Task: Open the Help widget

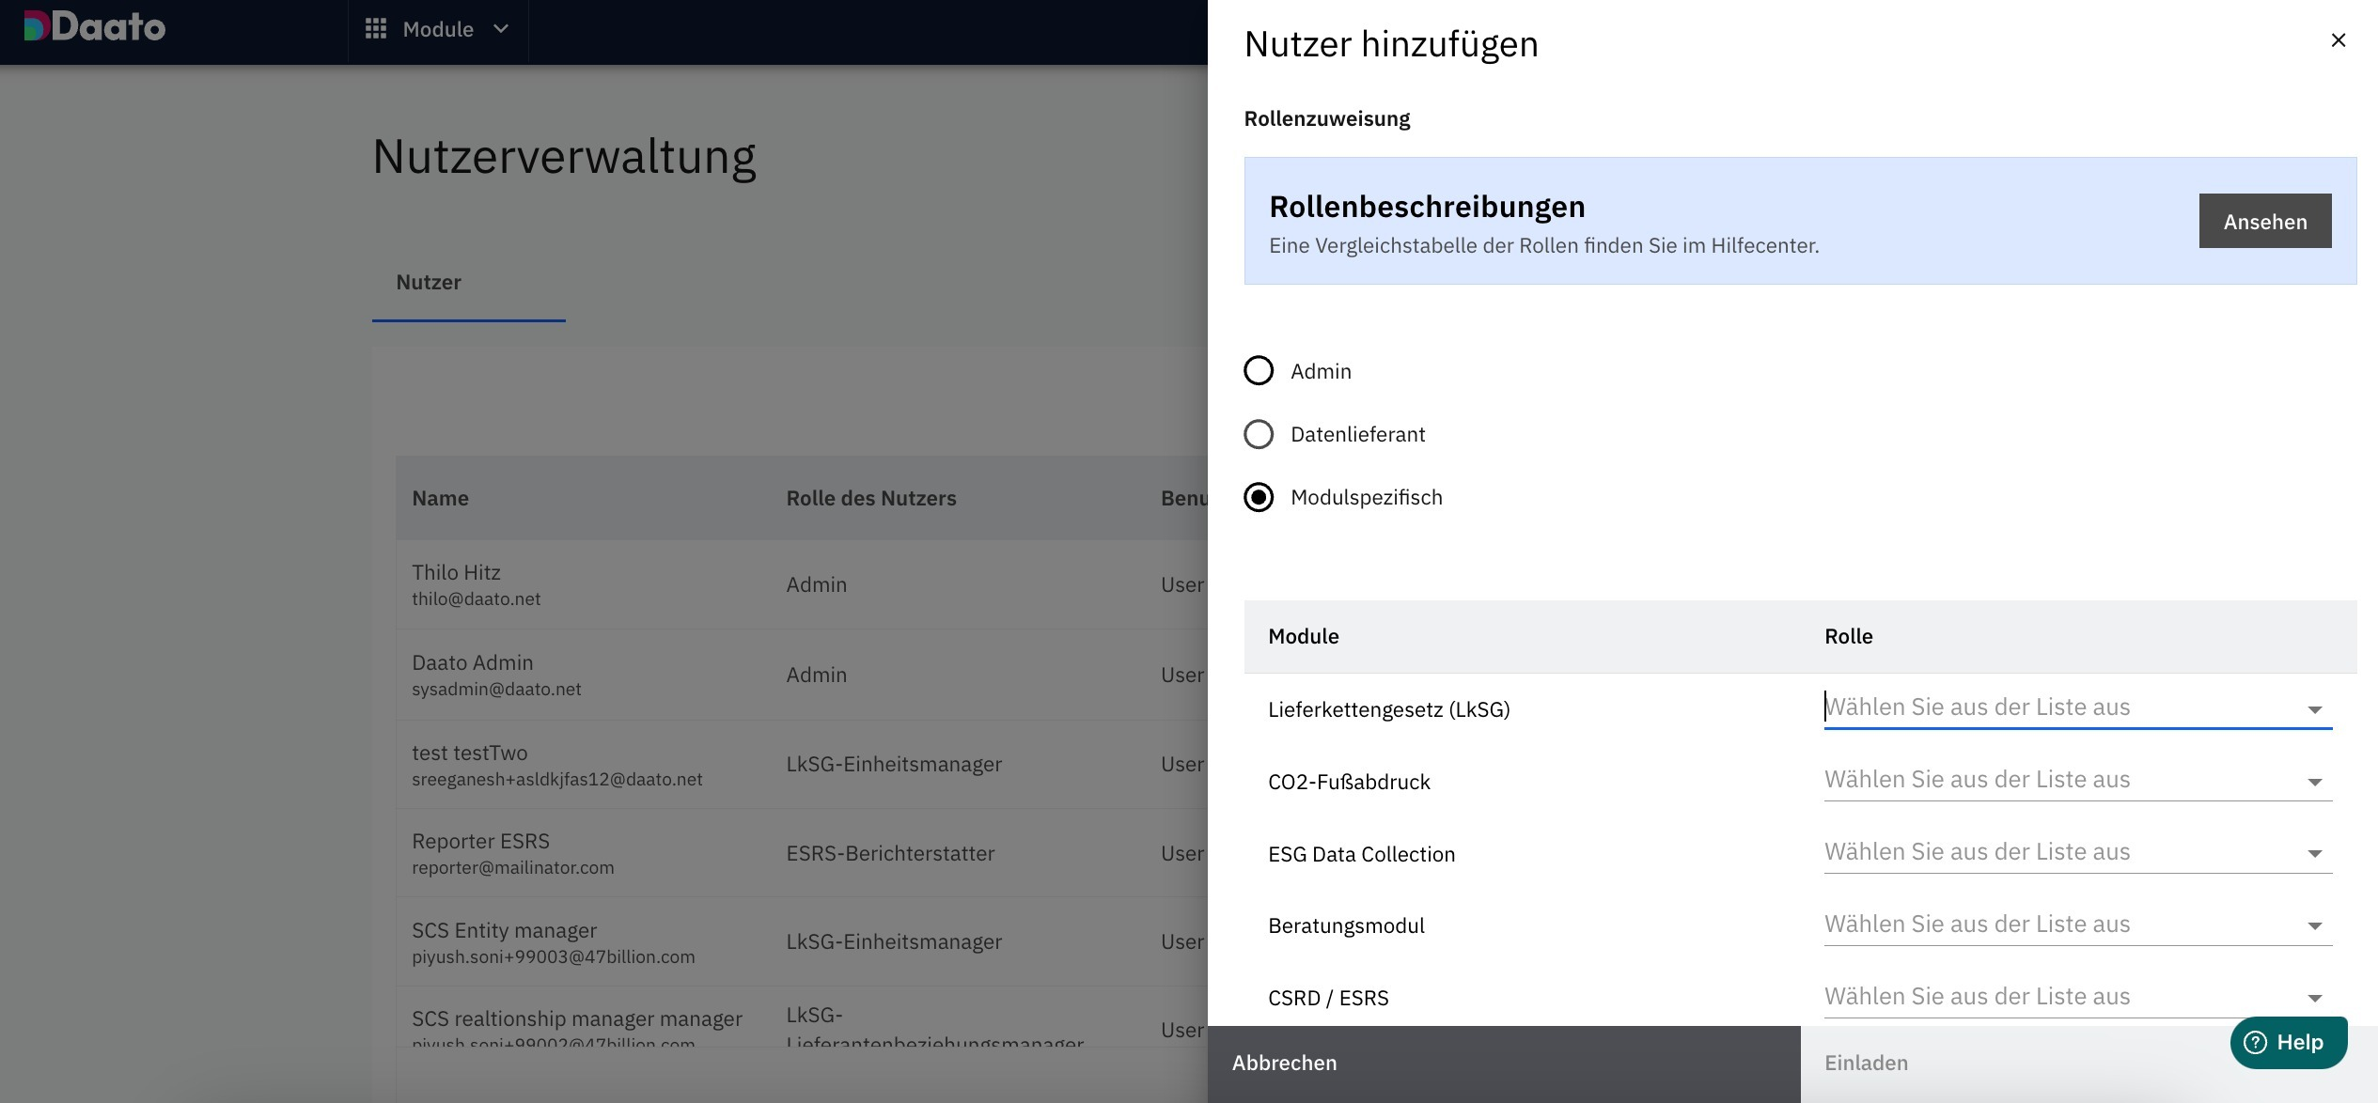Action: click(2288, 1042)
